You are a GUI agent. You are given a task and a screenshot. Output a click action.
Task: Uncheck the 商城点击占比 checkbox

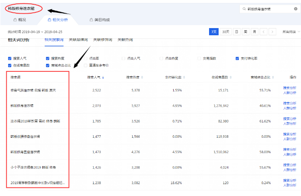pyautogui.click(x=48, y=65)
